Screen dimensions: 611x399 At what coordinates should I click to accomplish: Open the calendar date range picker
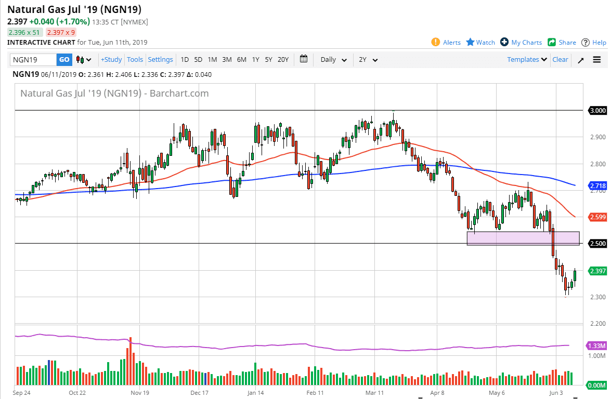point(304,59)
